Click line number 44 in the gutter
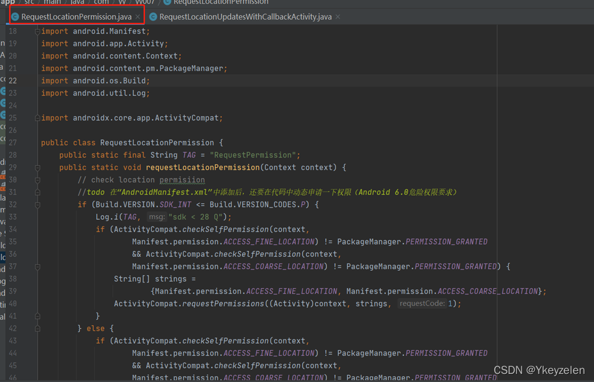The image size is (594, 382). 13,353
